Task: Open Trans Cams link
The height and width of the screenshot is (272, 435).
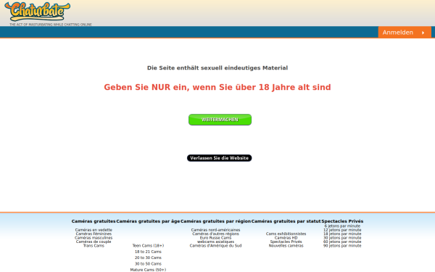Action: coord(94,245)
